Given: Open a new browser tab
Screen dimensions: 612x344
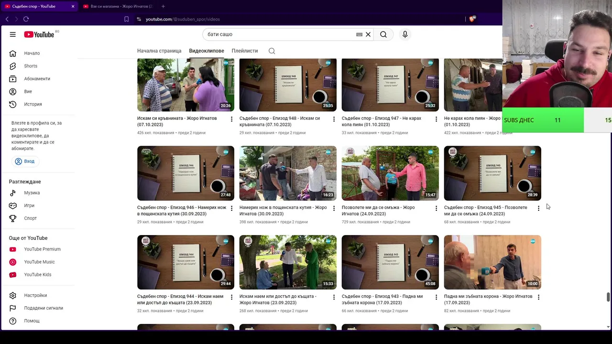Looking at the screenshot, I should tap(163, 6).
